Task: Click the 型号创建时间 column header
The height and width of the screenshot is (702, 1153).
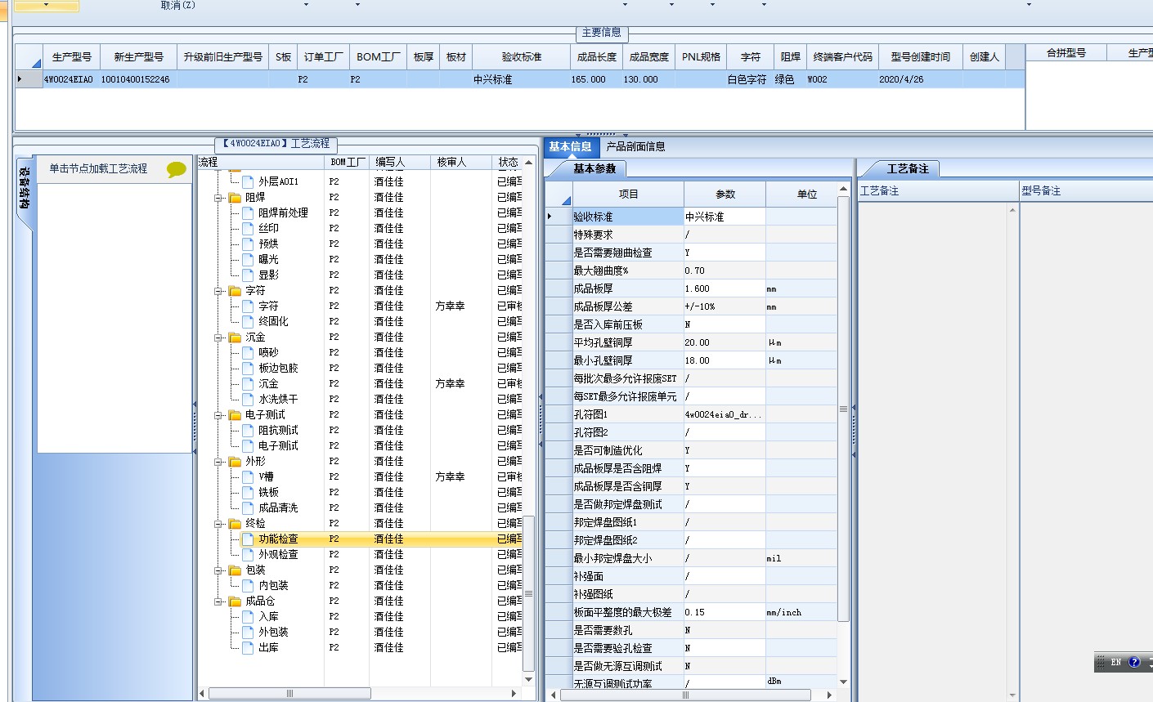Action: pos(921,56)
